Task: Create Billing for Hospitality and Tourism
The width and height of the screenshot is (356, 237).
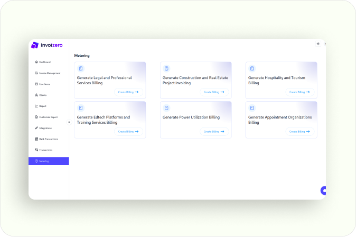Action: click(299, 92)
